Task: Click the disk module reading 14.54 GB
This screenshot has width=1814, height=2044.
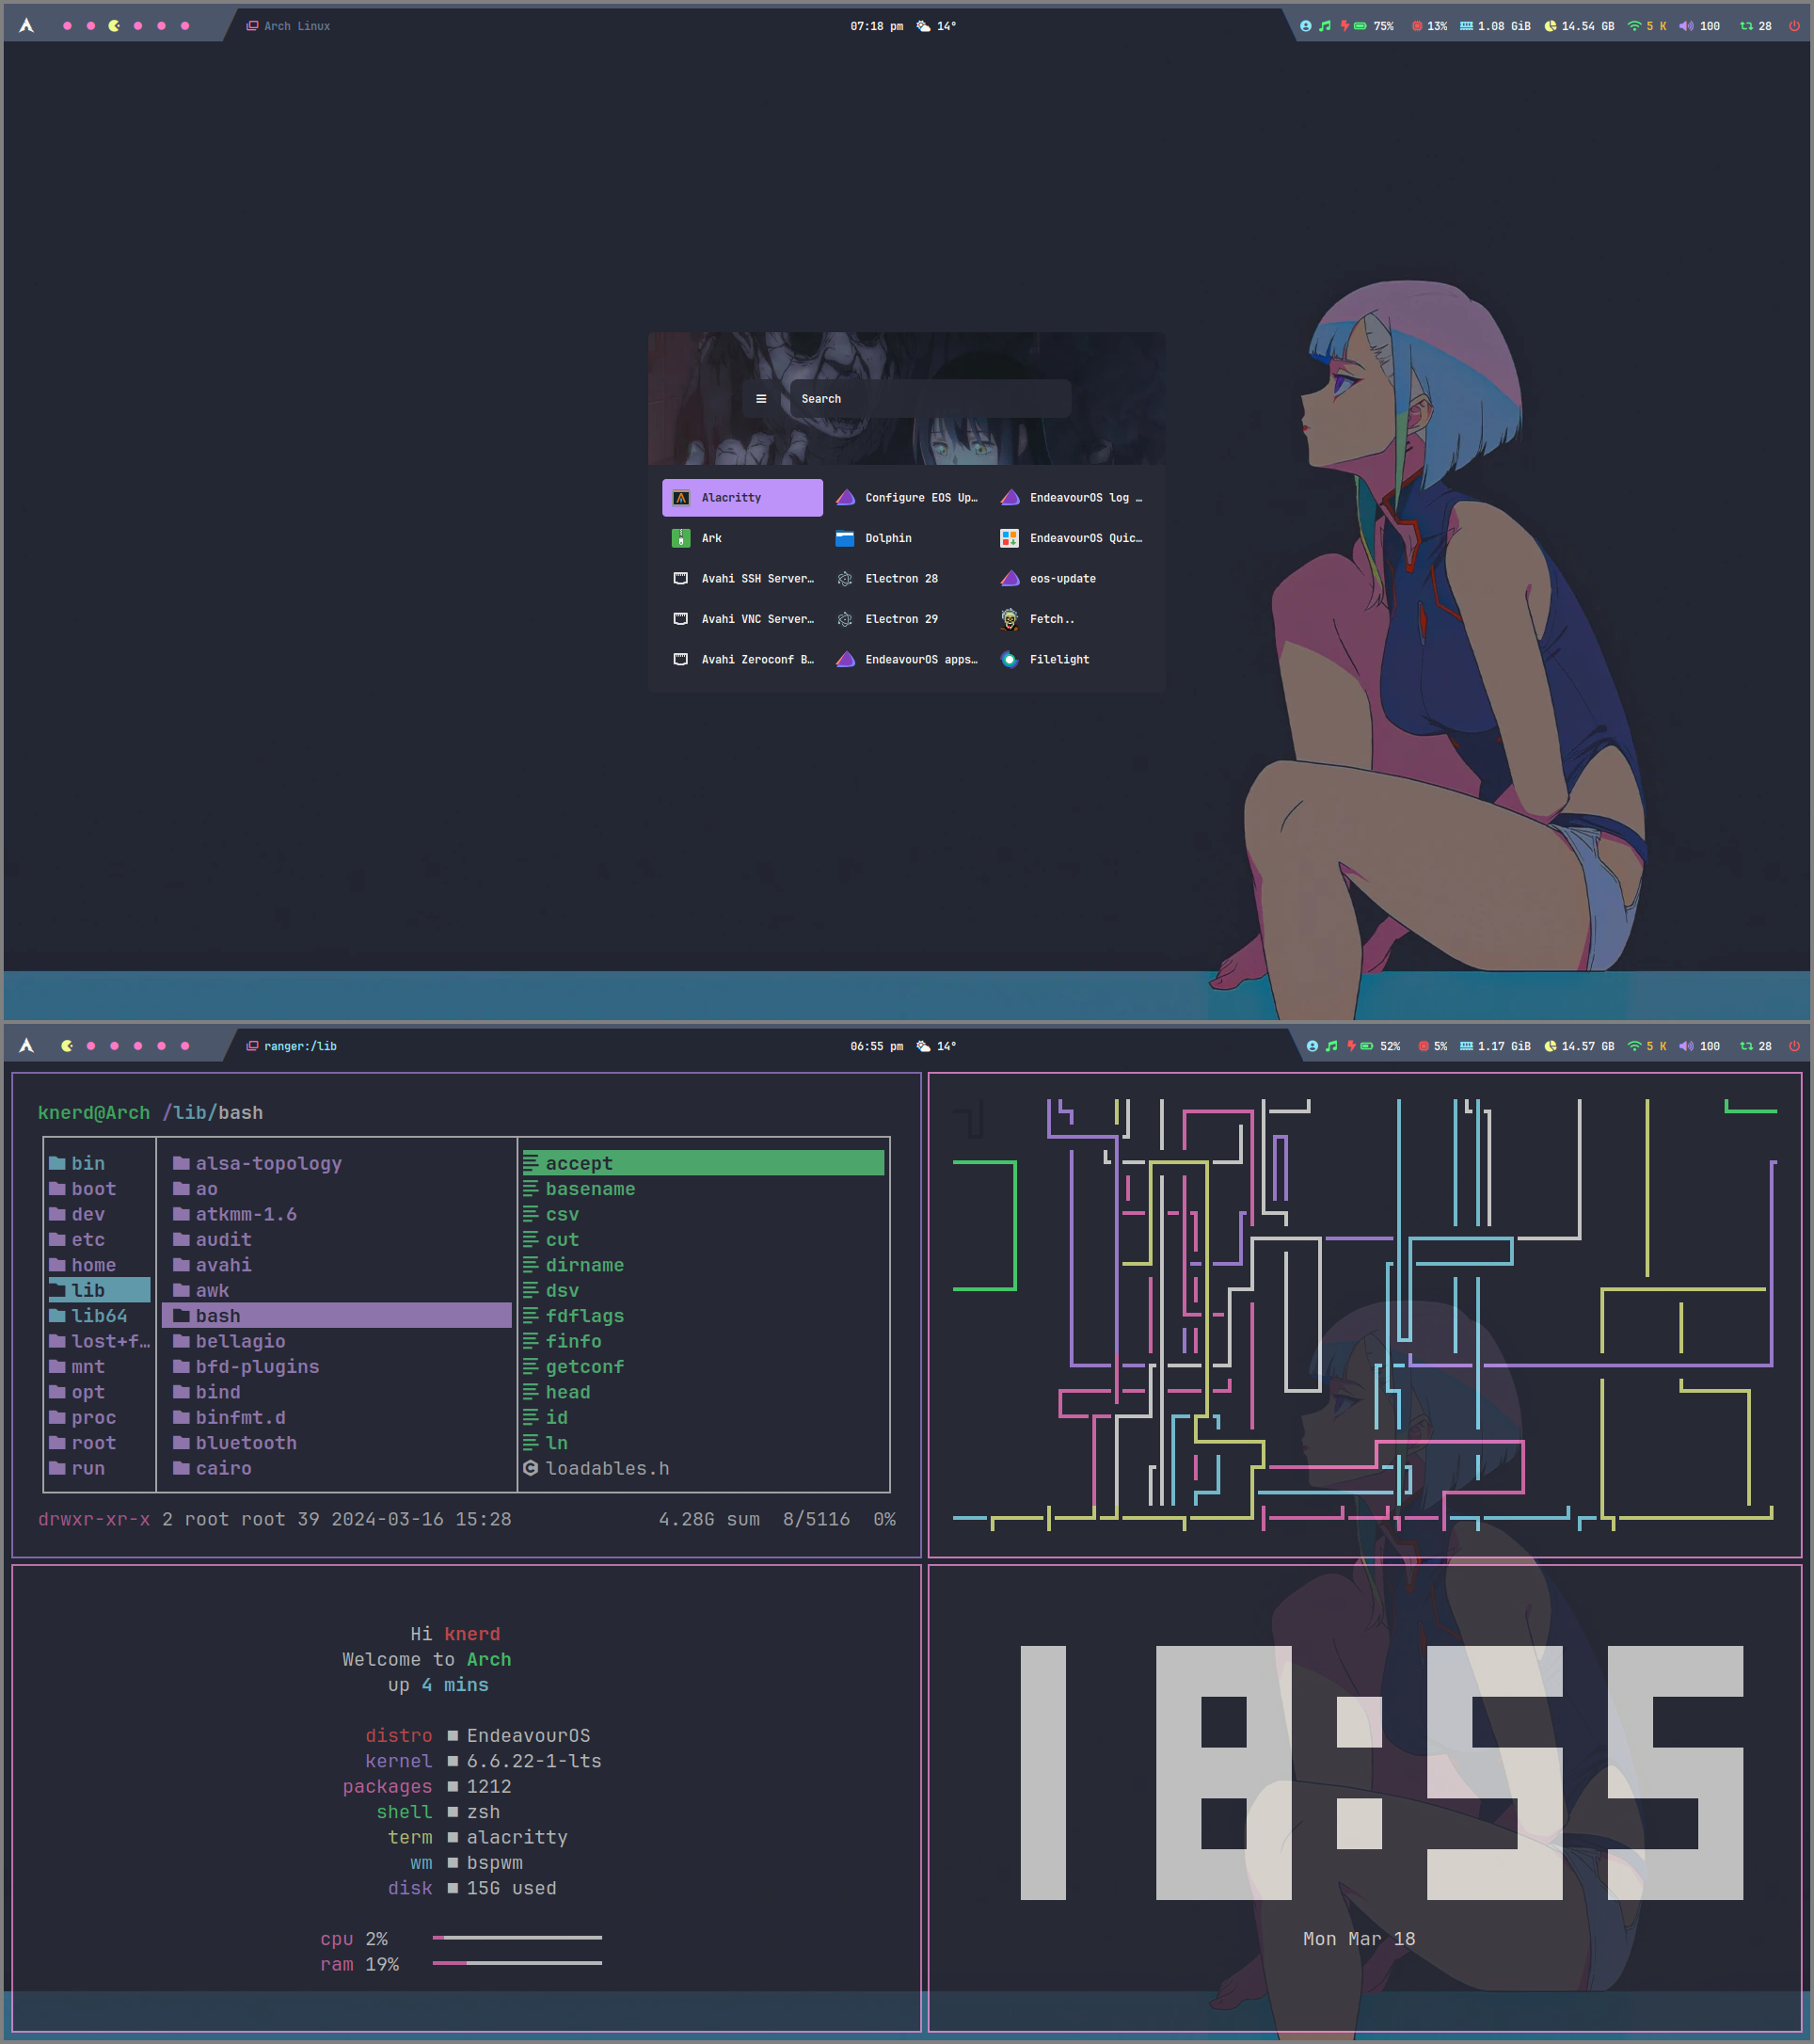Action: (1579, 26)
